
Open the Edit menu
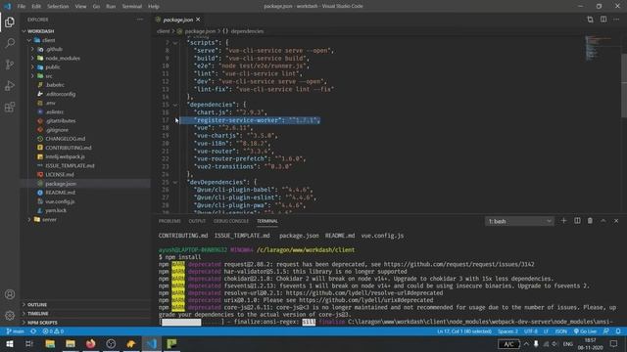36,7
